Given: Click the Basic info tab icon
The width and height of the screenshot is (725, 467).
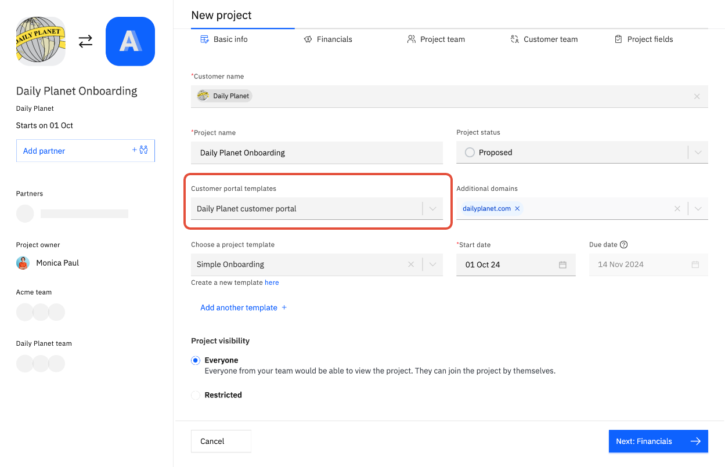Looking at the screenshot, I should [x=204, y=39].
